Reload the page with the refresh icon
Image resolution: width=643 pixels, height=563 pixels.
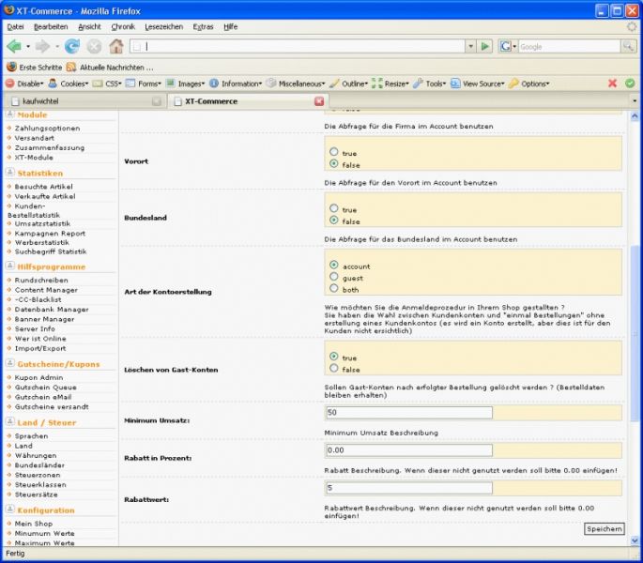point(72,46)
